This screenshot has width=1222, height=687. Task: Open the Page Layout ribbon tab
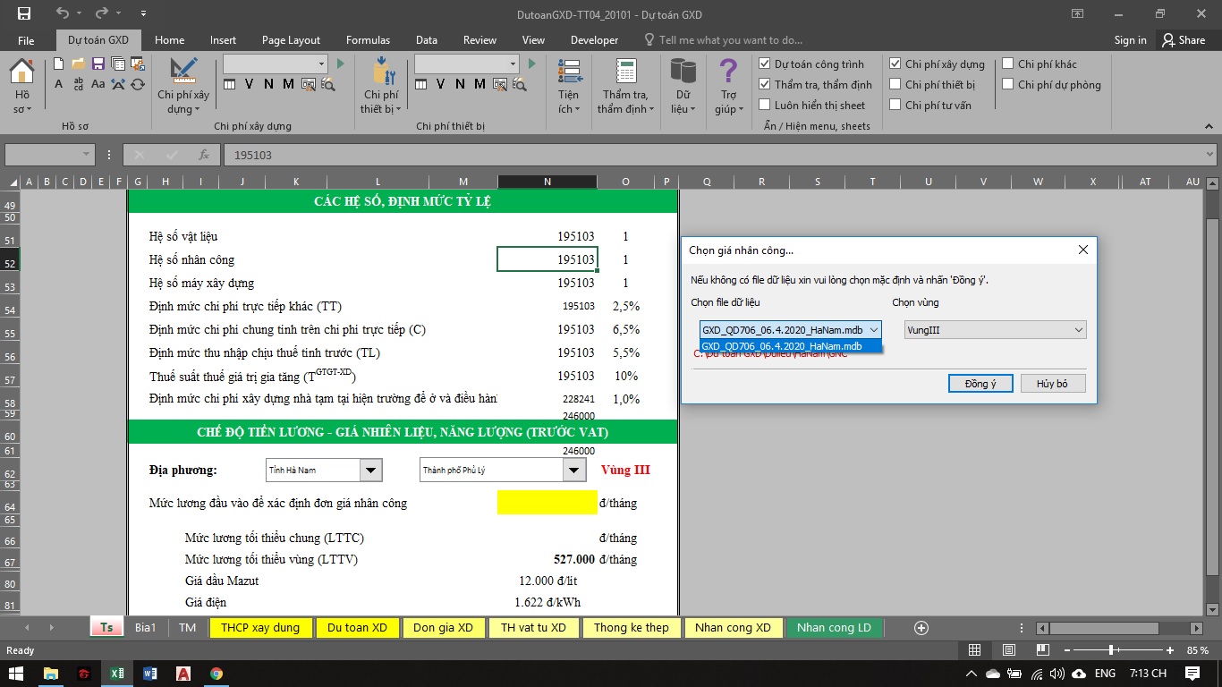pyautogui.click(x=291, y=40)
